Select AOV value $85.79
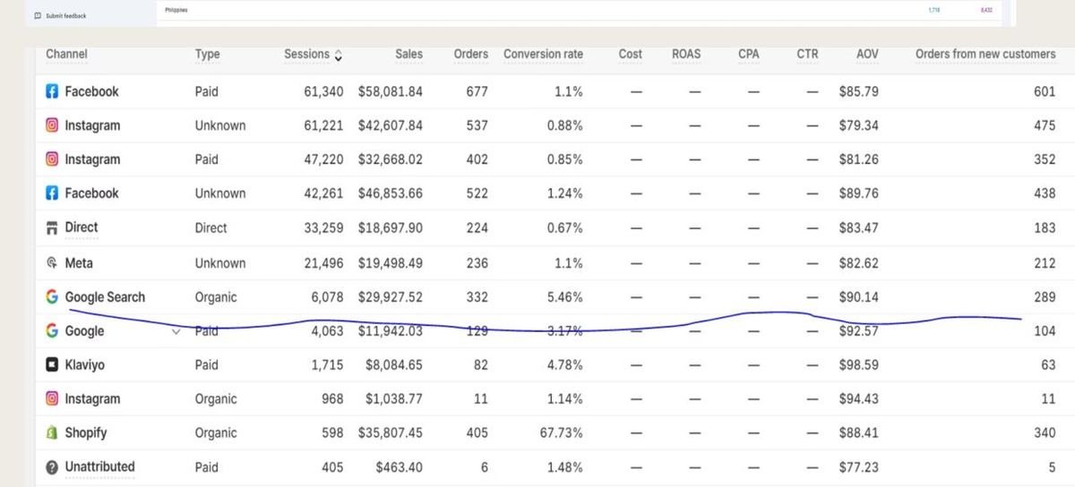The image size is (1075, 487). 859,91
